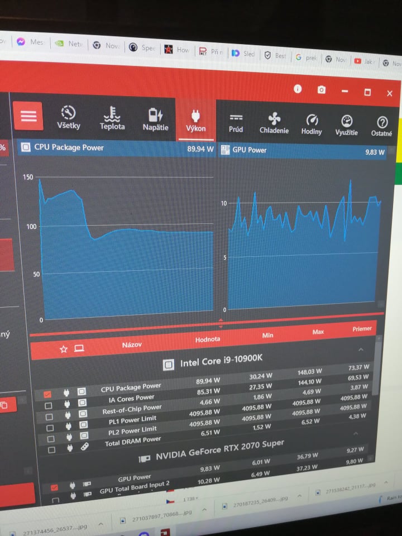The height and width of the screenshot is (536, 402).
Task: Click the plug icon in CPU Package Power row
Action: tap(66, 393)
